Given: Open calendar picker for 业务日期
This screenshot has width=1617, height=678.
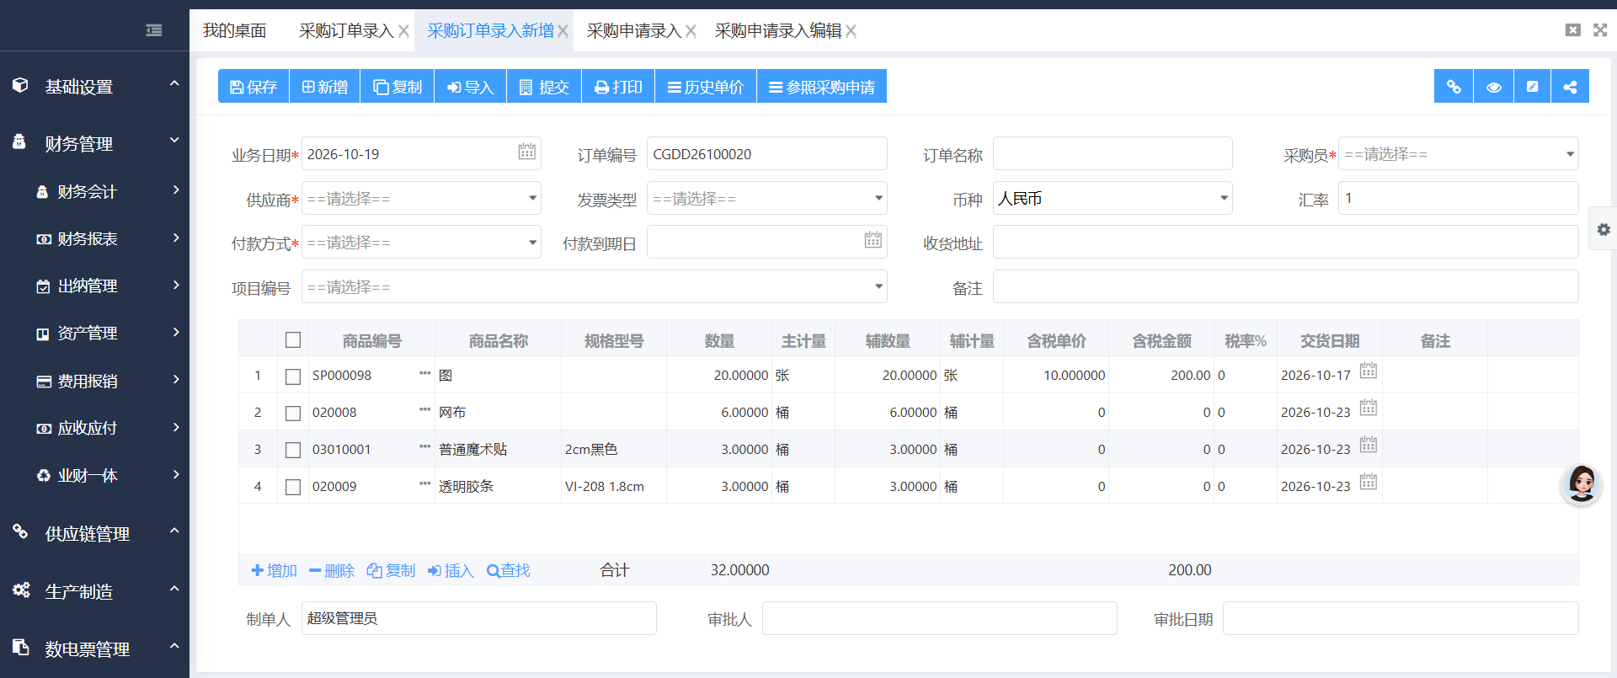Looking at the screenshot, I should tap(527, 152).
